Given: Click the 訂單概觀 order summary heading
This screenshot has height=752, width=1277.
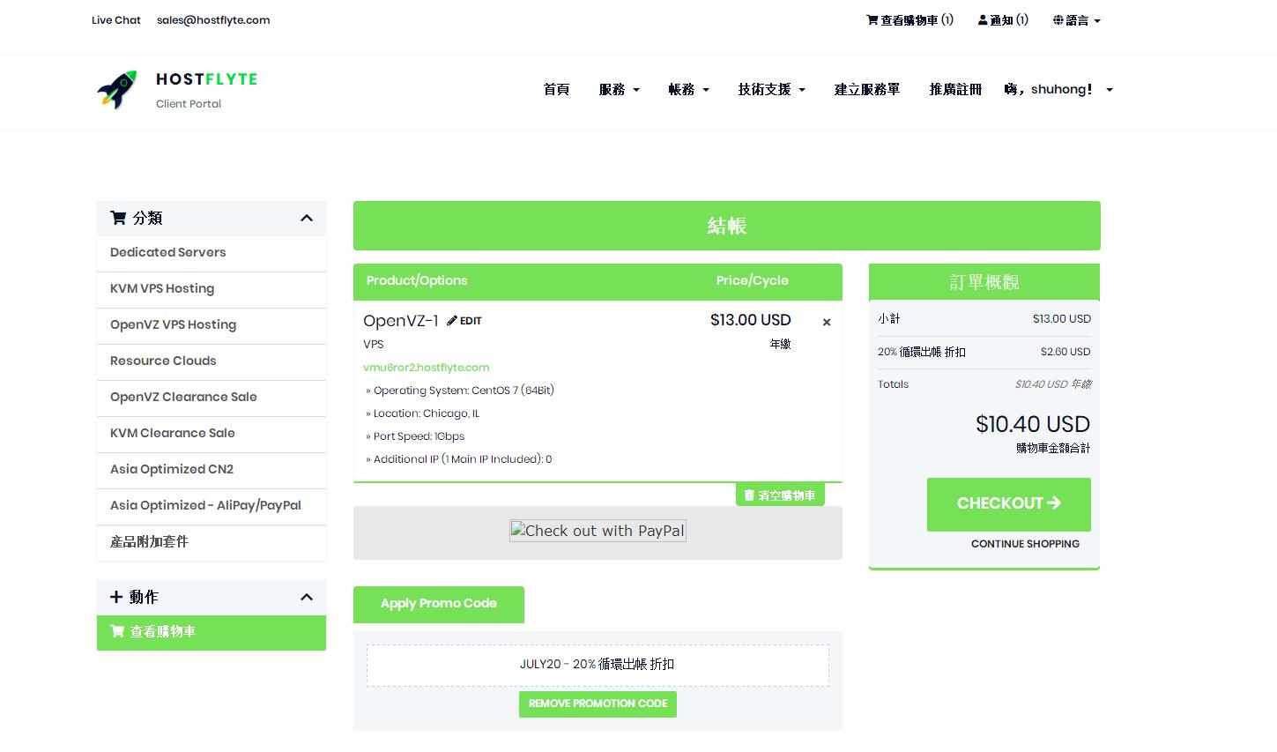Looking at the screenshot, I should [984, 282].
